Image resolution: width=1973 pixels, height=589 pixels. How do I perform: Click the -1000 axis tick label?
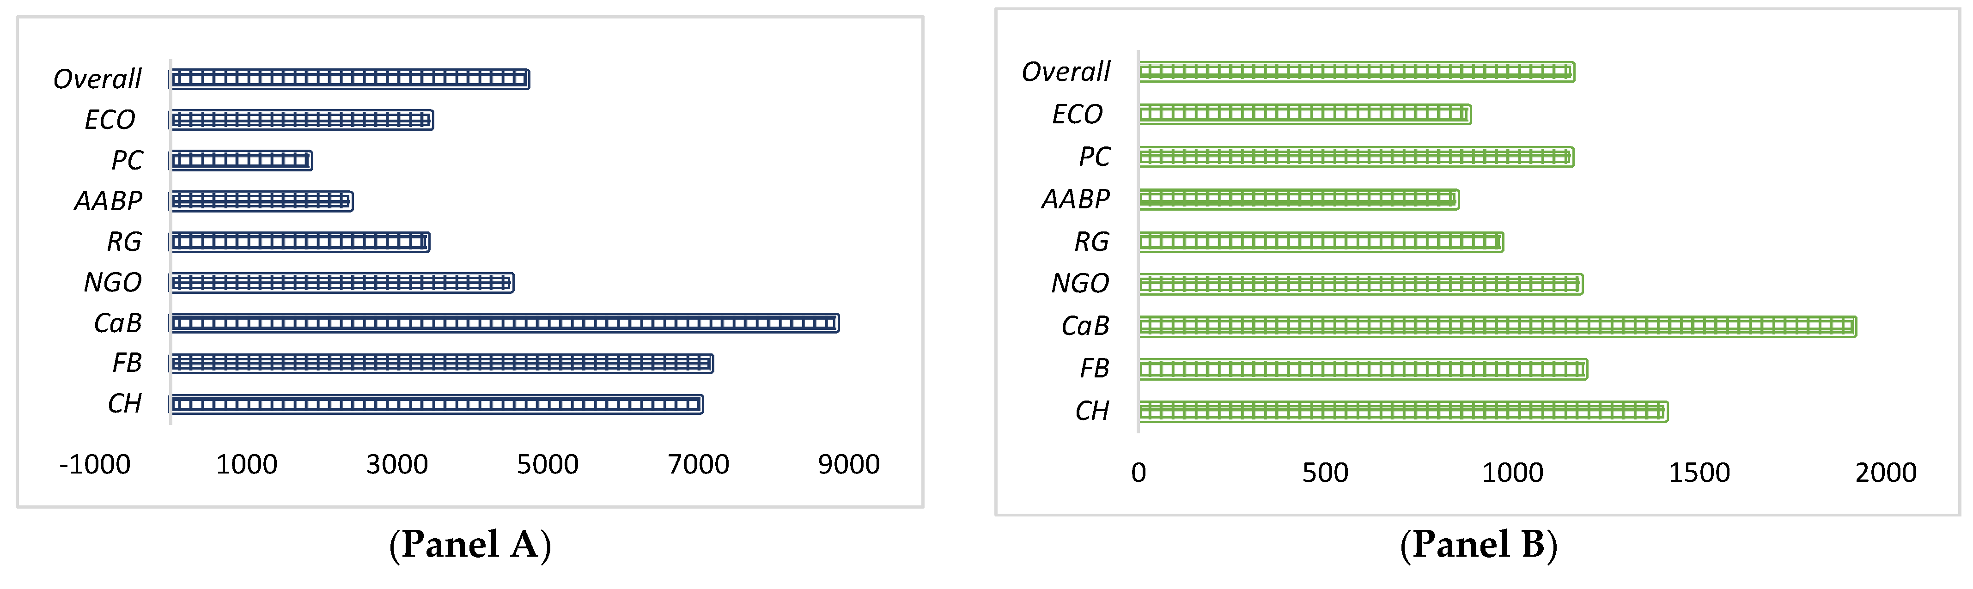pos(95,464)
